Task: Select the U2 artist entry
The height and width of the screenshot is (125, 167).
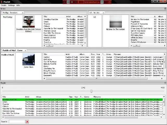Action: coord(94,17)
